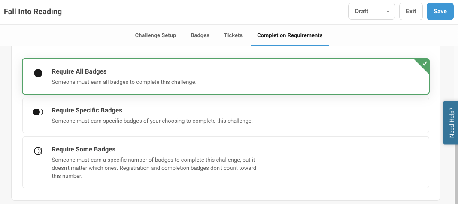Screen dimensions: 458x204
Task: Select the Completion Requirements tab
Action: (x=290, y=35)
